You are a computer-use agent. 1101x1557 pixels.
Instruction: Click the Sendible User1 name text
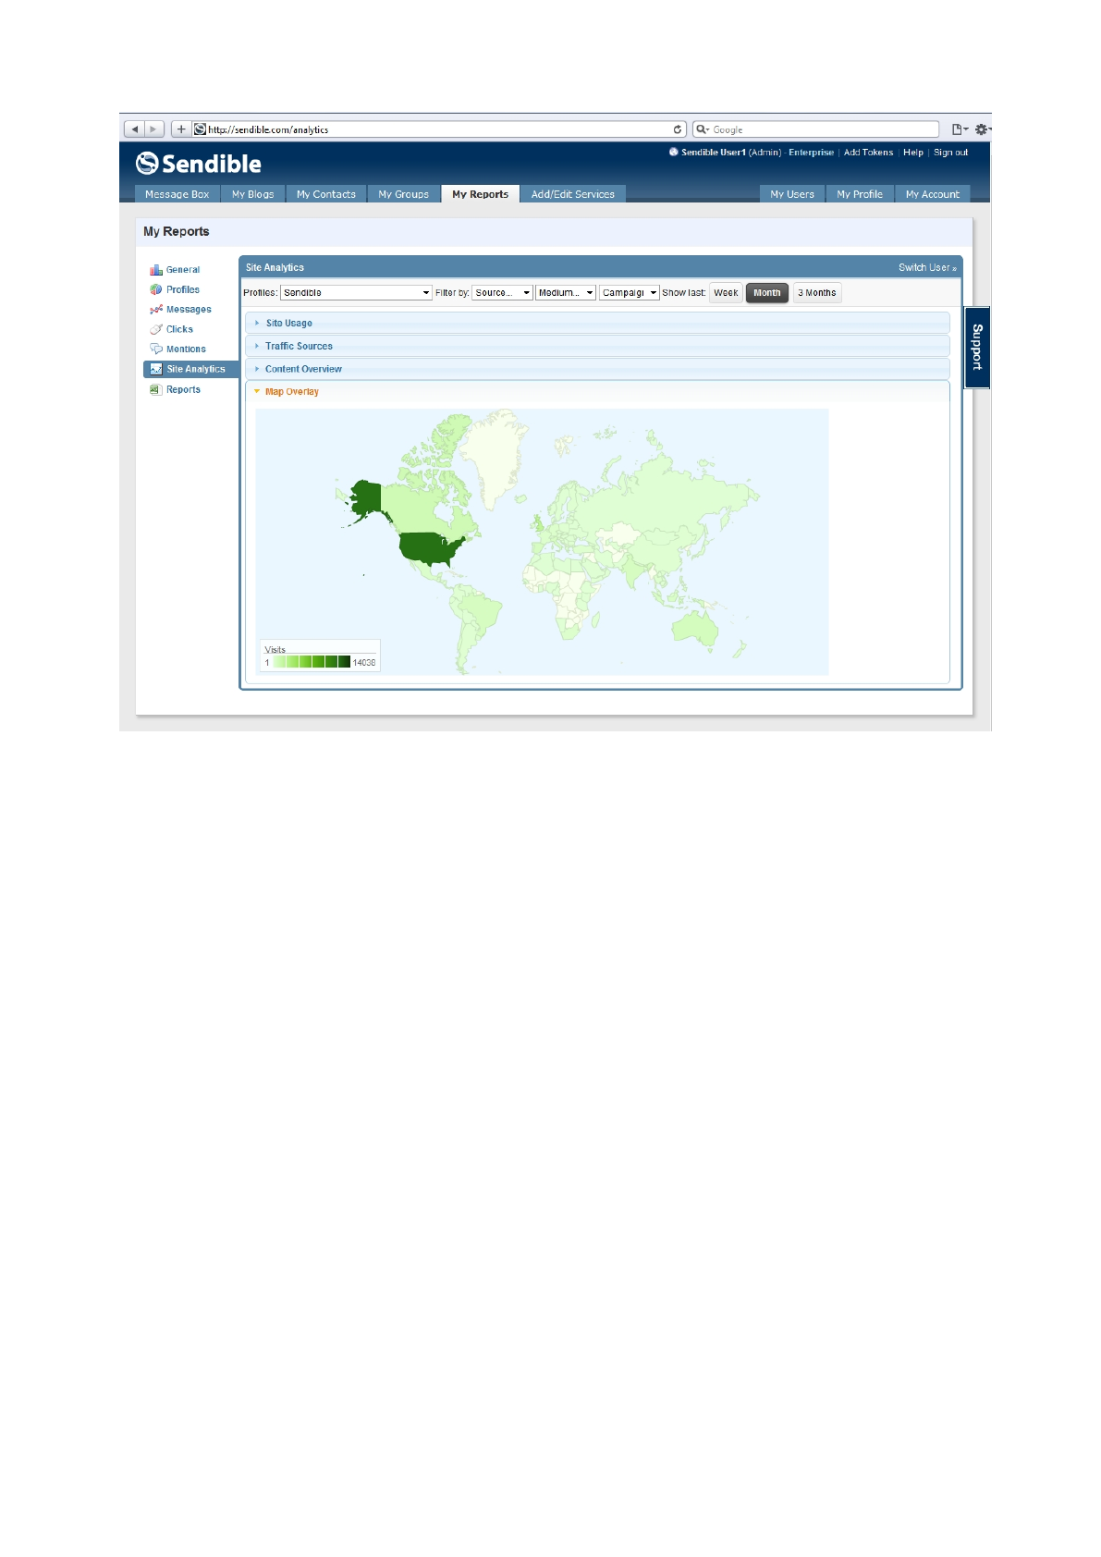pos(714,153)
